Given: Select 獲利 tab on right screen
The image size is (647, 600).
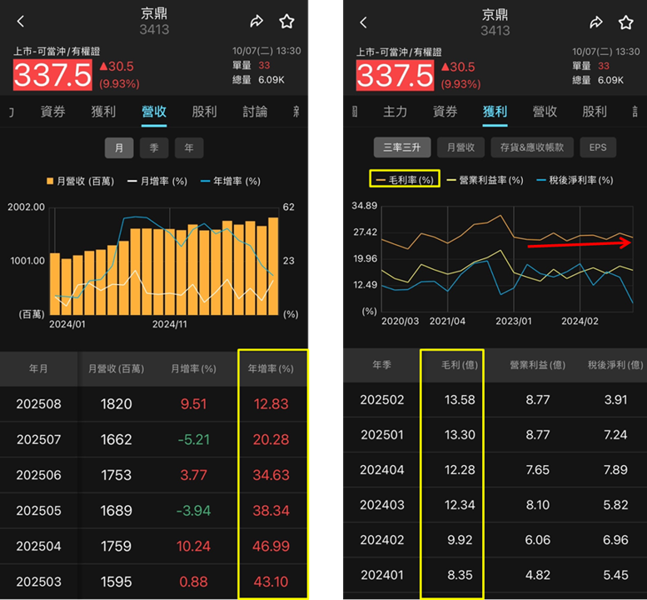Looking at the screenshot, I should click(495, 112).
